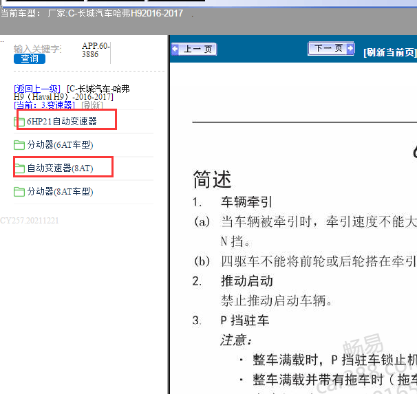Screen dimensions: 417x394
Task: Go to next page with 下一页
Action: click(x=331, y=48)
